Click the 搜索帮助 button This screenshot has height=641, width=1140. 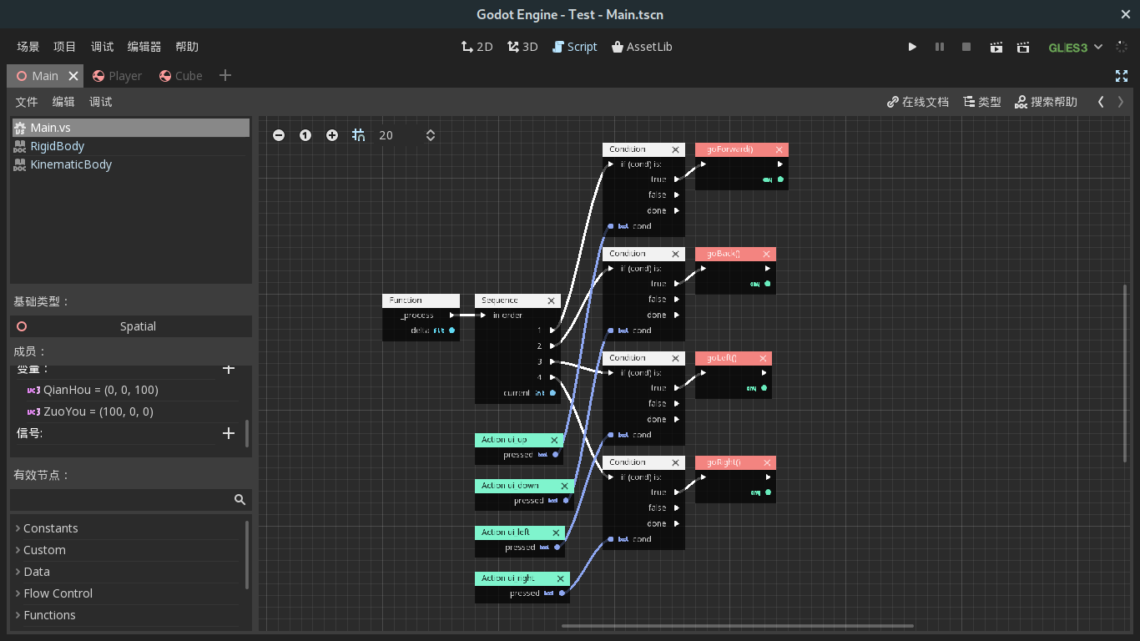[1046, 102]
